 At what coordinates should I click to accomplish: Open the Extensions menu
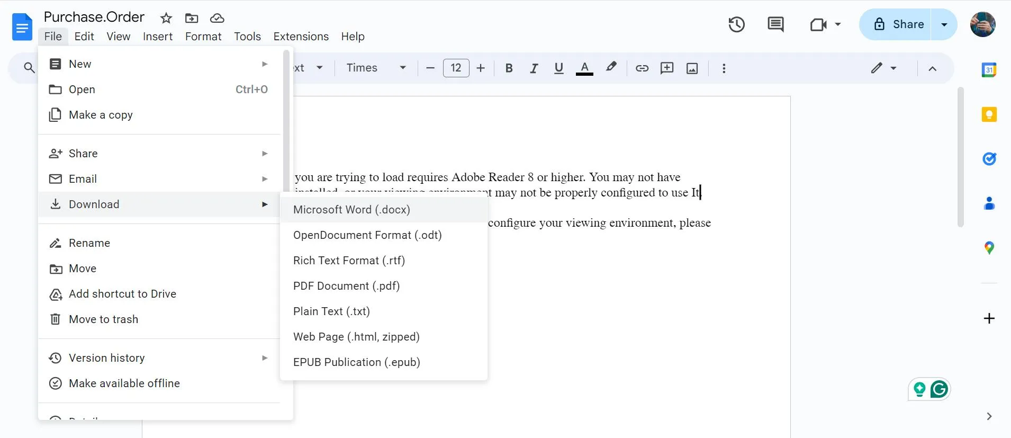tap(301, 37)
